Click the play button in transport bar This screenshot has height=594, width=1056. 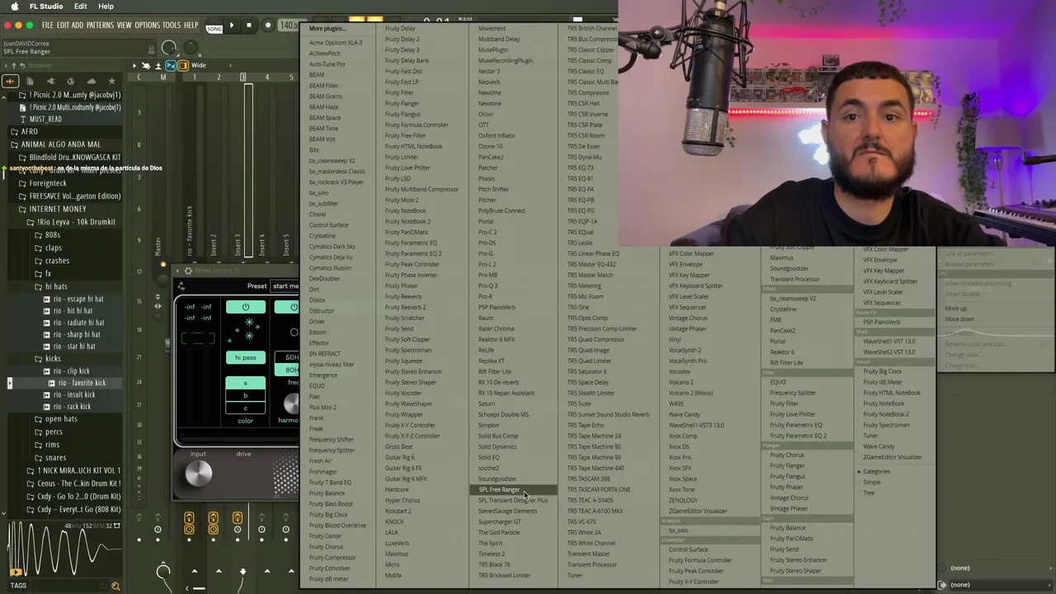(x=231, y=26)
